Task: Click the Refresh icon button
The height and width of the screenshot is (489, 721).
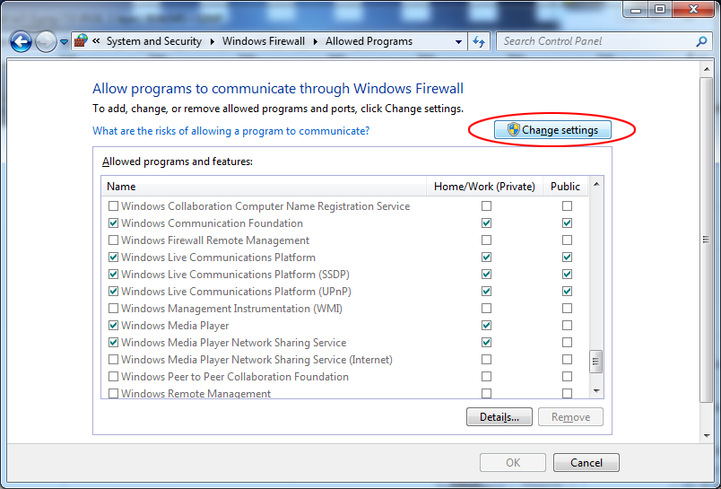Action: click(x=479, y=42)
